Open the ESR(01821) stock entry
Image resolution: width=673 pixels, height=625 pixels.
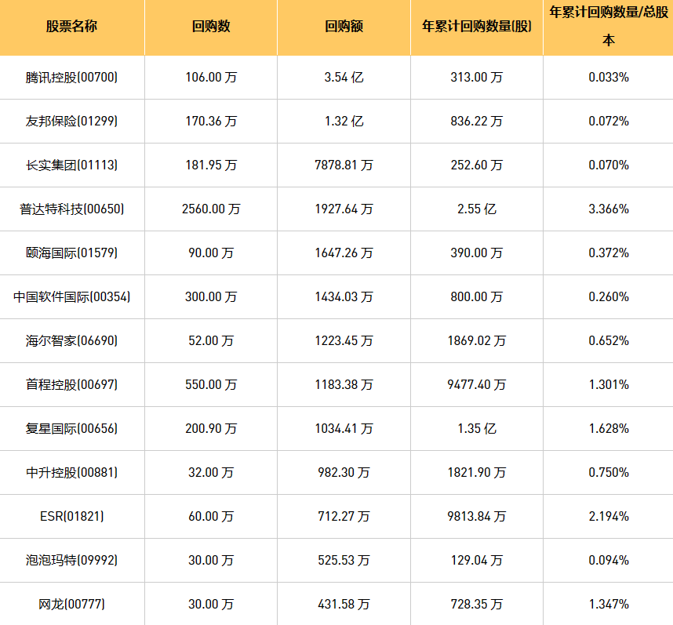[x=72, y=517]
